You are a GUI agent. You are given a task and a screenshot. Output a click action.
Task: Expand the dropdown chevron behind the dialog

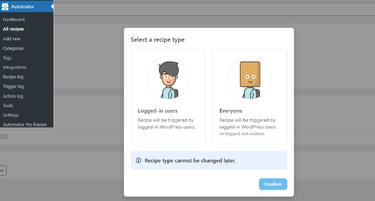tap(2, 170)
